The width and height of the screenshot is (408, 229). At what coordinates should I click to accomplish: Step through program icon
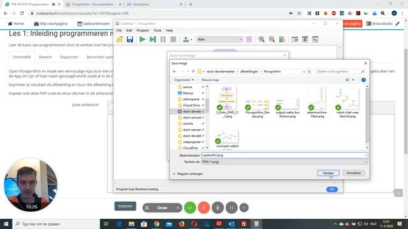(153, 39)
